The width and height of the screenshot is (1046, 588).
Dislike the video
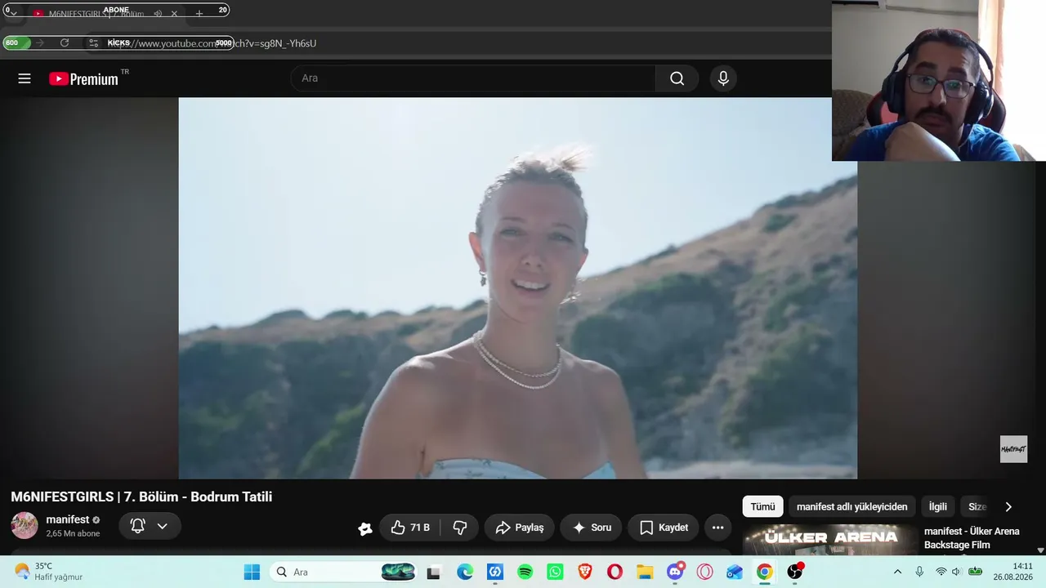pos(460,528)
